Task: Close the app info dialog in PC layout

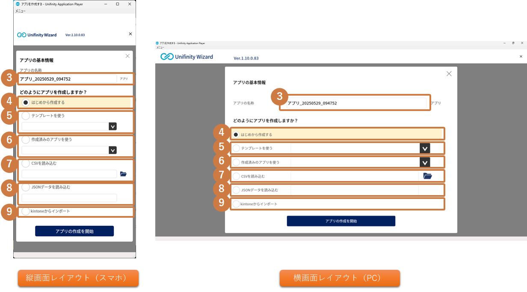Action: [x=449, y=73]
